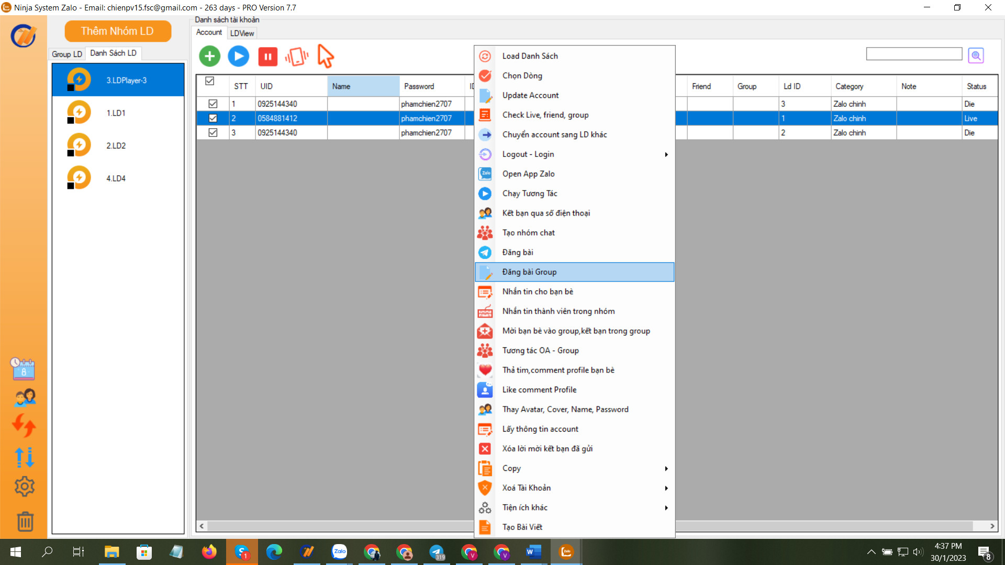Click right arrow of horizontal scrollbar
The image size is (1005, 565).
tap(992, 526)
